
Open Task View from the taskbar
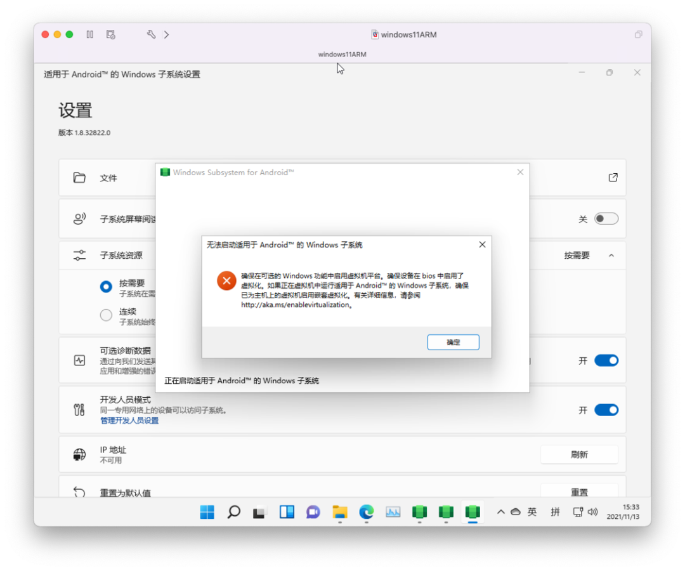(259, 511)
